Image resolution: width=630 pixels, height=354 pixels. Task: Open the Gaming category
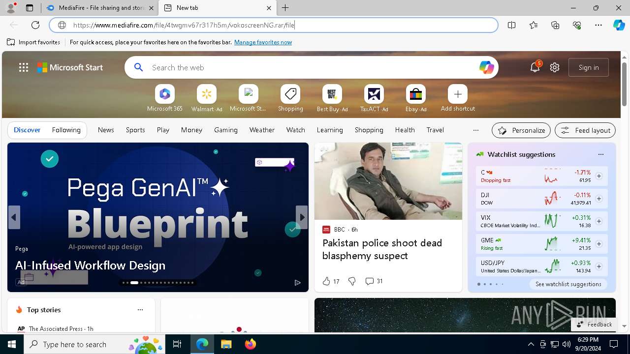(226, 130)
